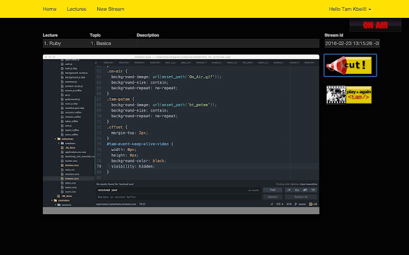Screen dimensions: 409x255
Task: Open the Hello Tam Kbeili! user dropdown
Action: [350, 9]
